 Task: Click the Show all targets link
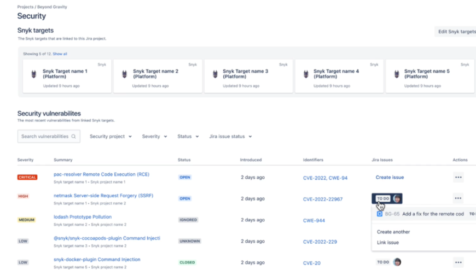coord(60,54)
